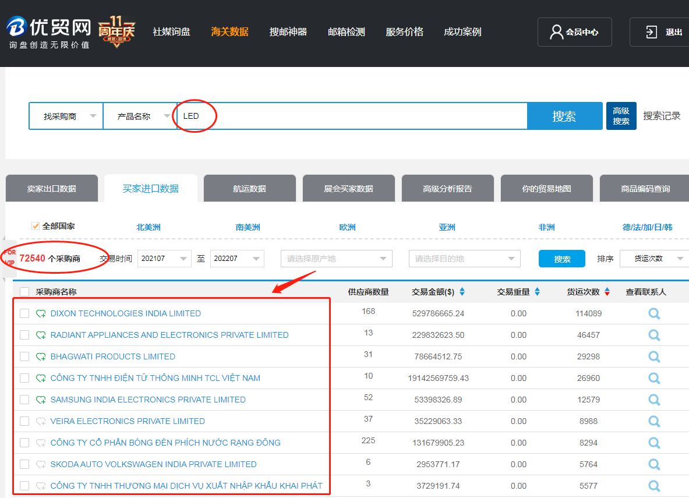Check the SAMSUNG INDIA ELECTRONICS row

(24, 400)
